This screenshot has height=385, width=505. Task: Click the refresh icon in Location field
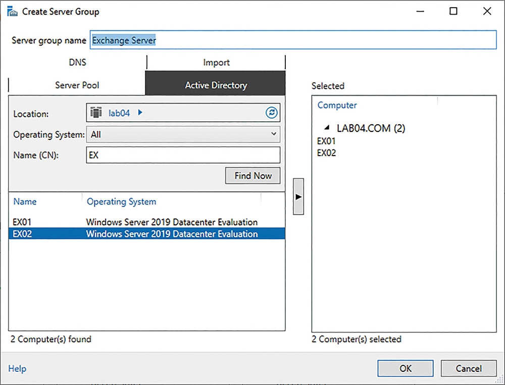pos(272,113)
